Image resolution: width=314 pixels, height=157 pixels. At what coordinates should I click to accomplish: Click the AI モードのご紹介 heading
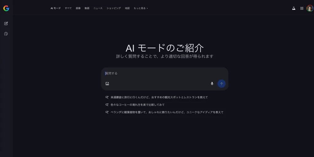[165, 48]
